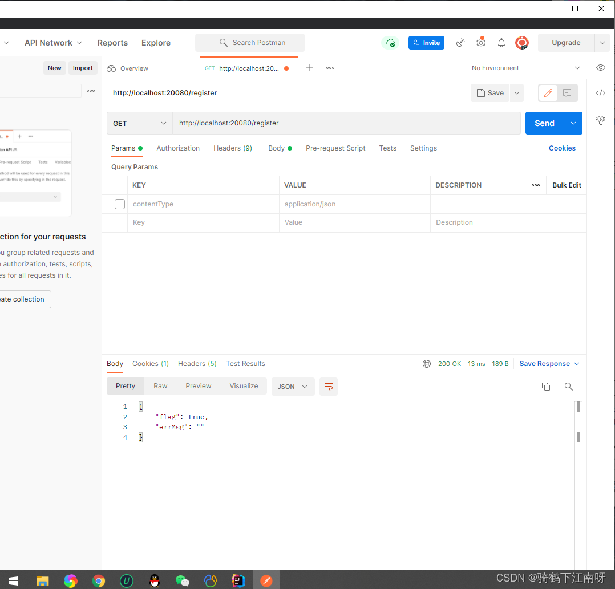Switch response view to Visualize

(x=244, y=386)
